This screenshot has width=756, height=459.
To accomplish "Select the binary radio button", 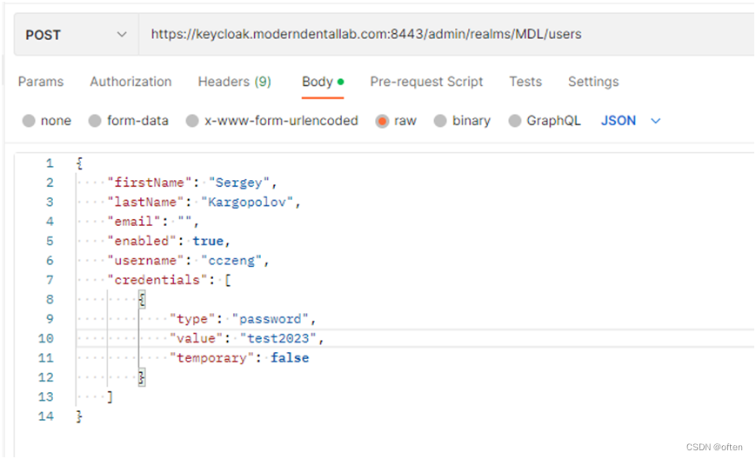I will (440, 121).
